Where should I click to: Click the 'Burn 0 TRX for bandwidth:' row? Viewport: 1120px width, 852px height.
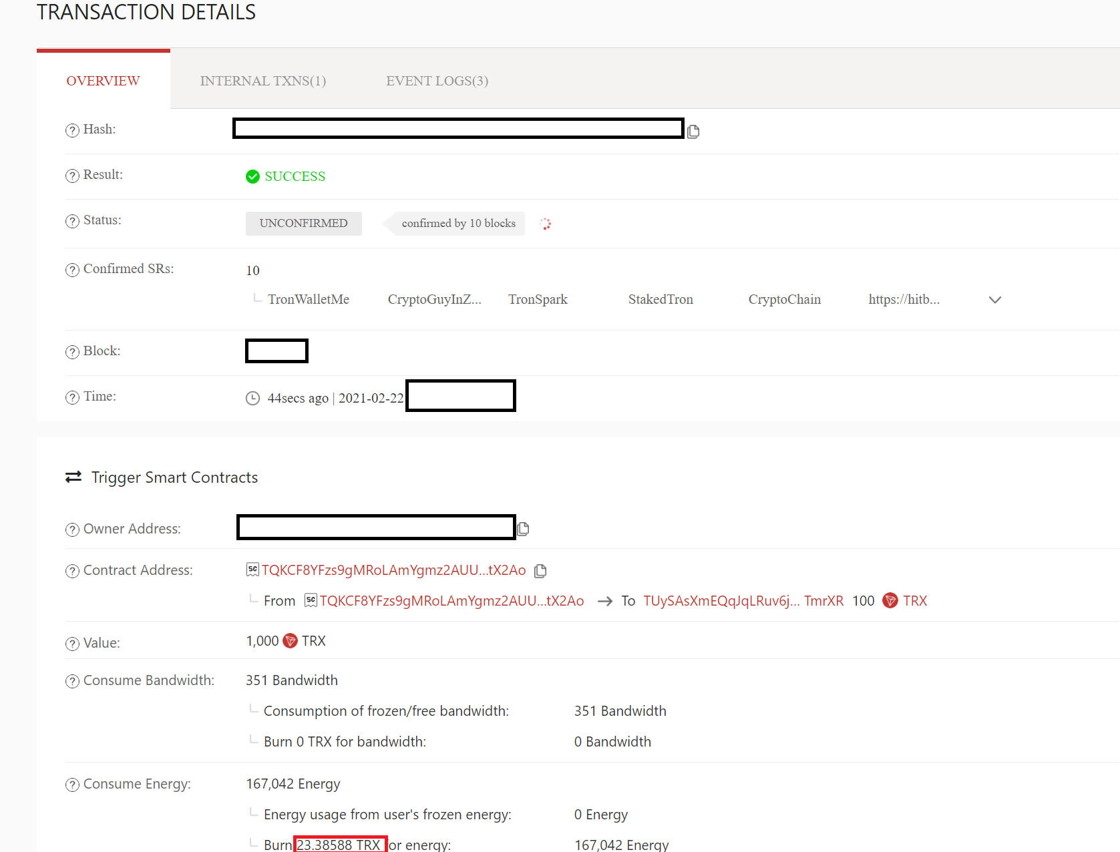coord(345,742)
